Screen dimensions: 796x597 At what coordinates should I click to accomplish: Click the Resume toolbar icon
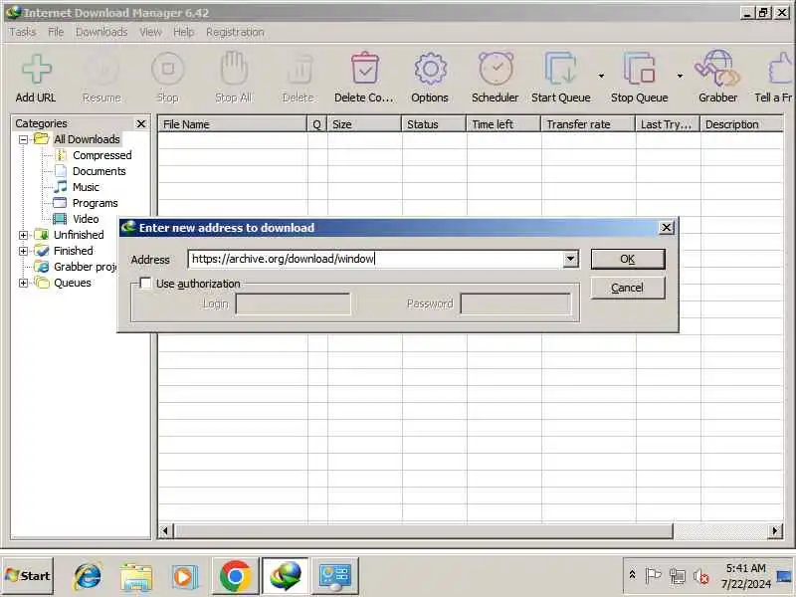pyautogui.click(x=101, y=69)
